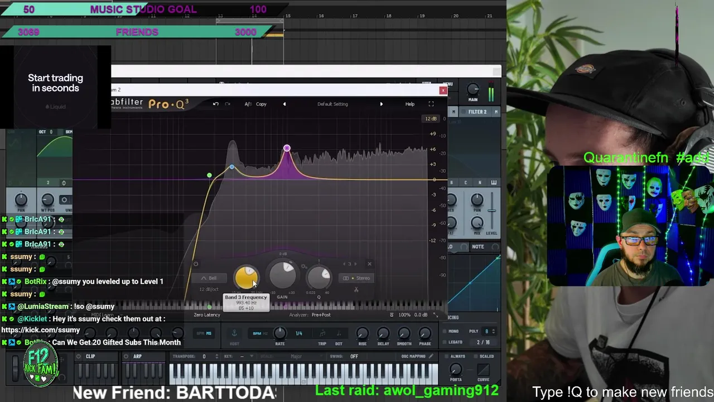The height and width of the screenshot is (402, 714).
Task: Click the band Gain knob
Action: [283, 275]
